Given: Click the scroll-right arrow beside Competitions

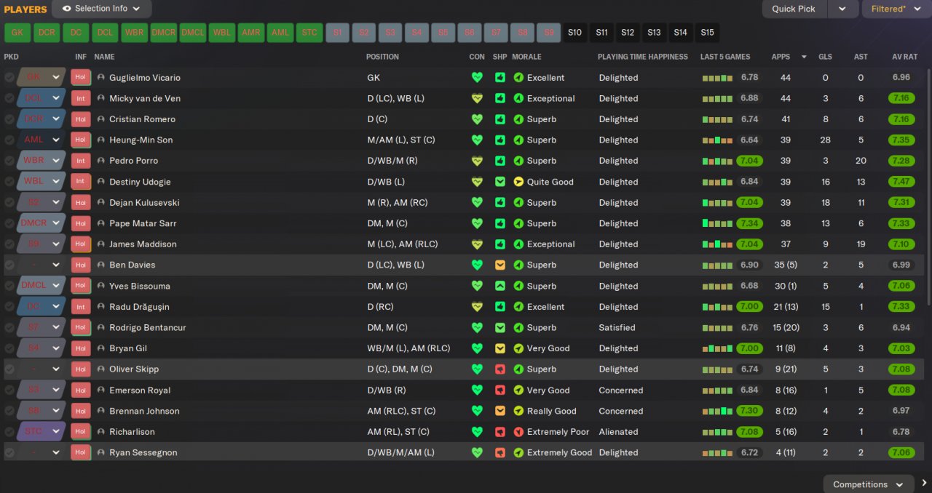Looking at the screenshot, I should coord(924,484).
